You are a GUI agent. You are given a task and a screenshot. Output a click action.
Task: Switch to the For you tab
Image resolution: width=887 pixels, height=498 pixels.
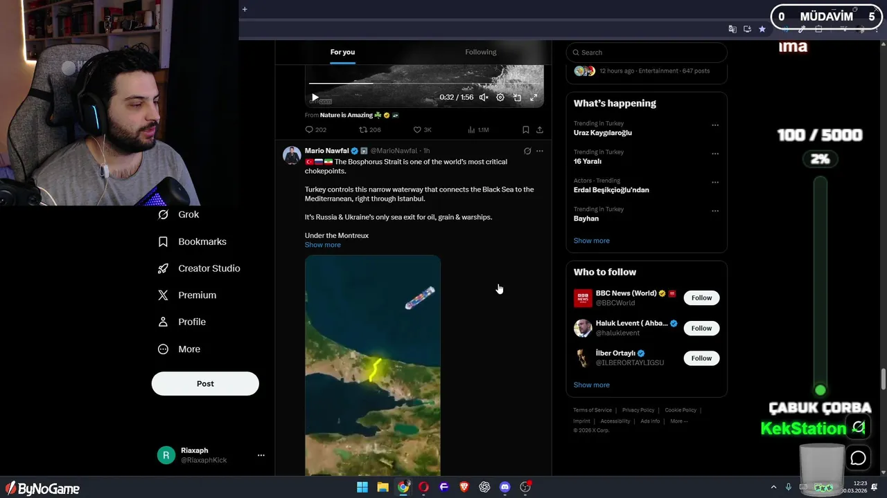342,52
